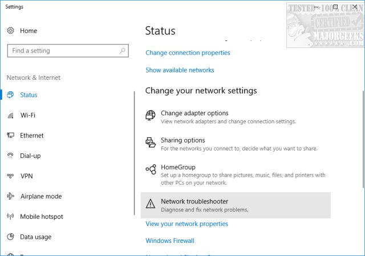Viewport: 365px width, 256px height.
Task: Open the Windows Firewall link
Action: (170, 241)
